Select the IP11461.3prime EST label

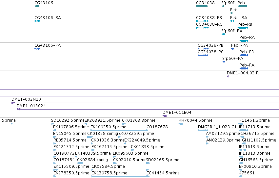click(x=254, y=120)
